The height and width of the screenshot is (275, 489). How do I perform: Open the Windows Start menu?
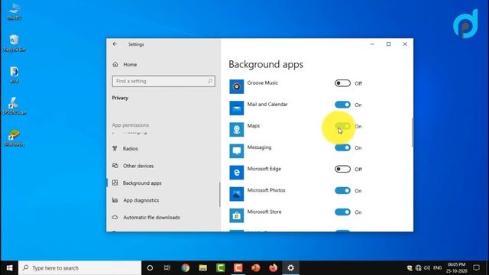9,268
